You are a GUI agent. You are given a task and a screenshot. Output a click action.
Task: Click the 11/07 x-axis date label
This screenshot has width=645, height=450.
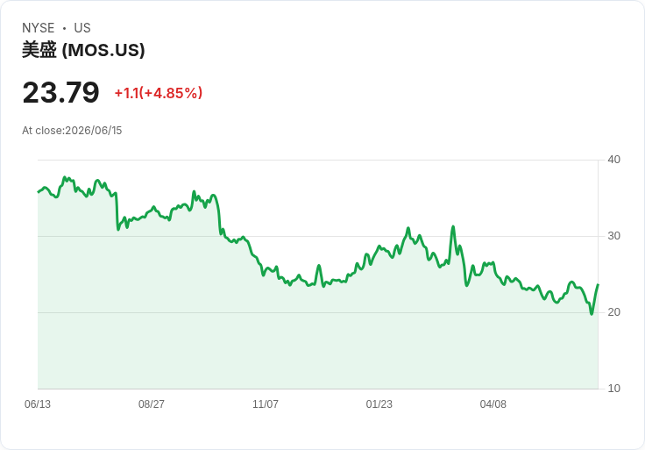(x=266, y=404)
